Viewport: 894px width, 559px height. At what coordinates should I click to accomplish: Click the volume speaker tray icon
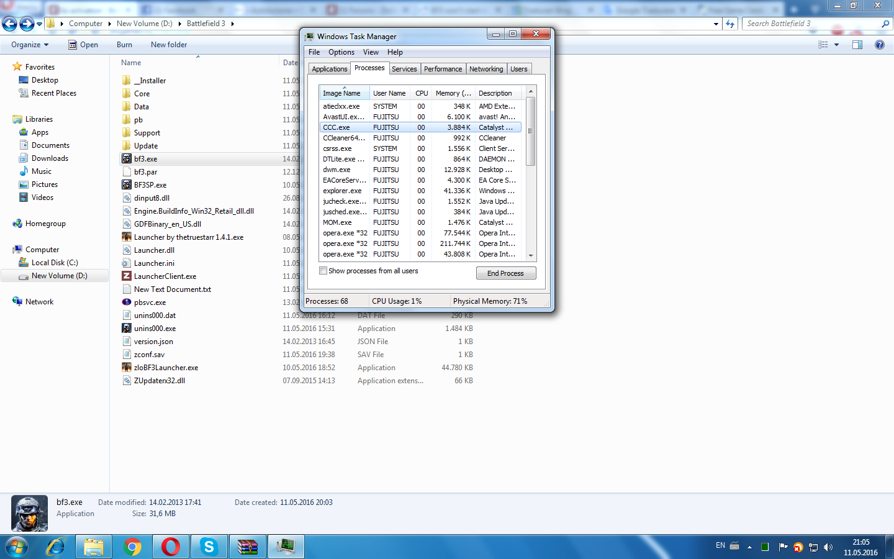pyautogui.click(x=828, y=547)
